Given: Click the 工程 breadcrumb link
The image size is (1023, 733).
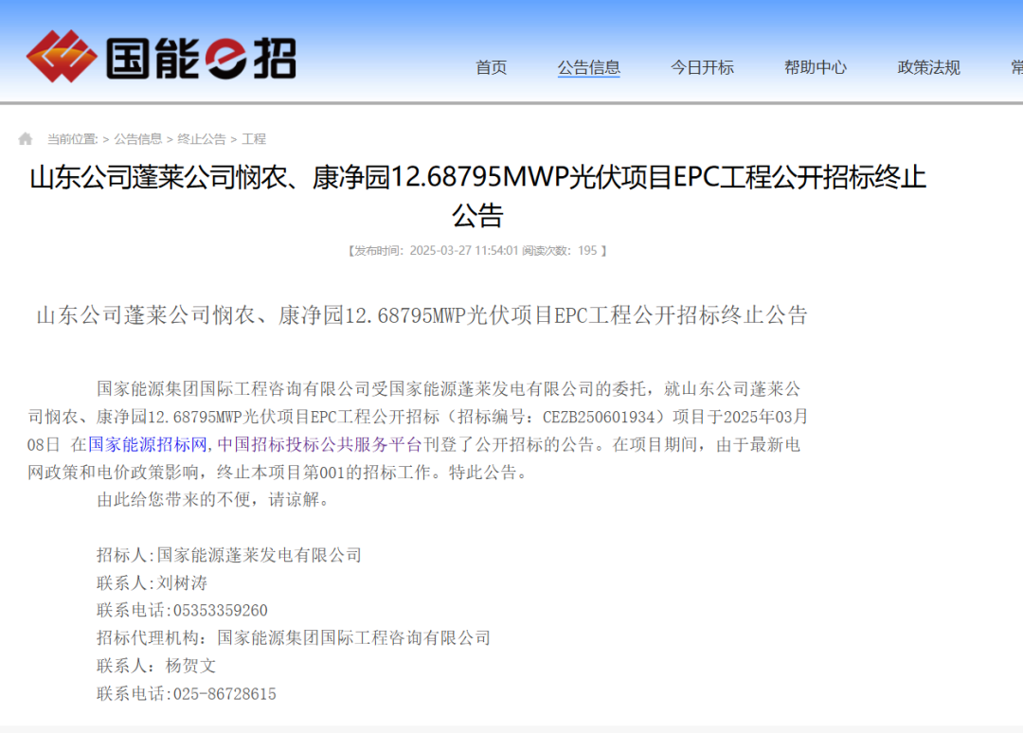Looking at the screenshot, I should coord(254,139).
